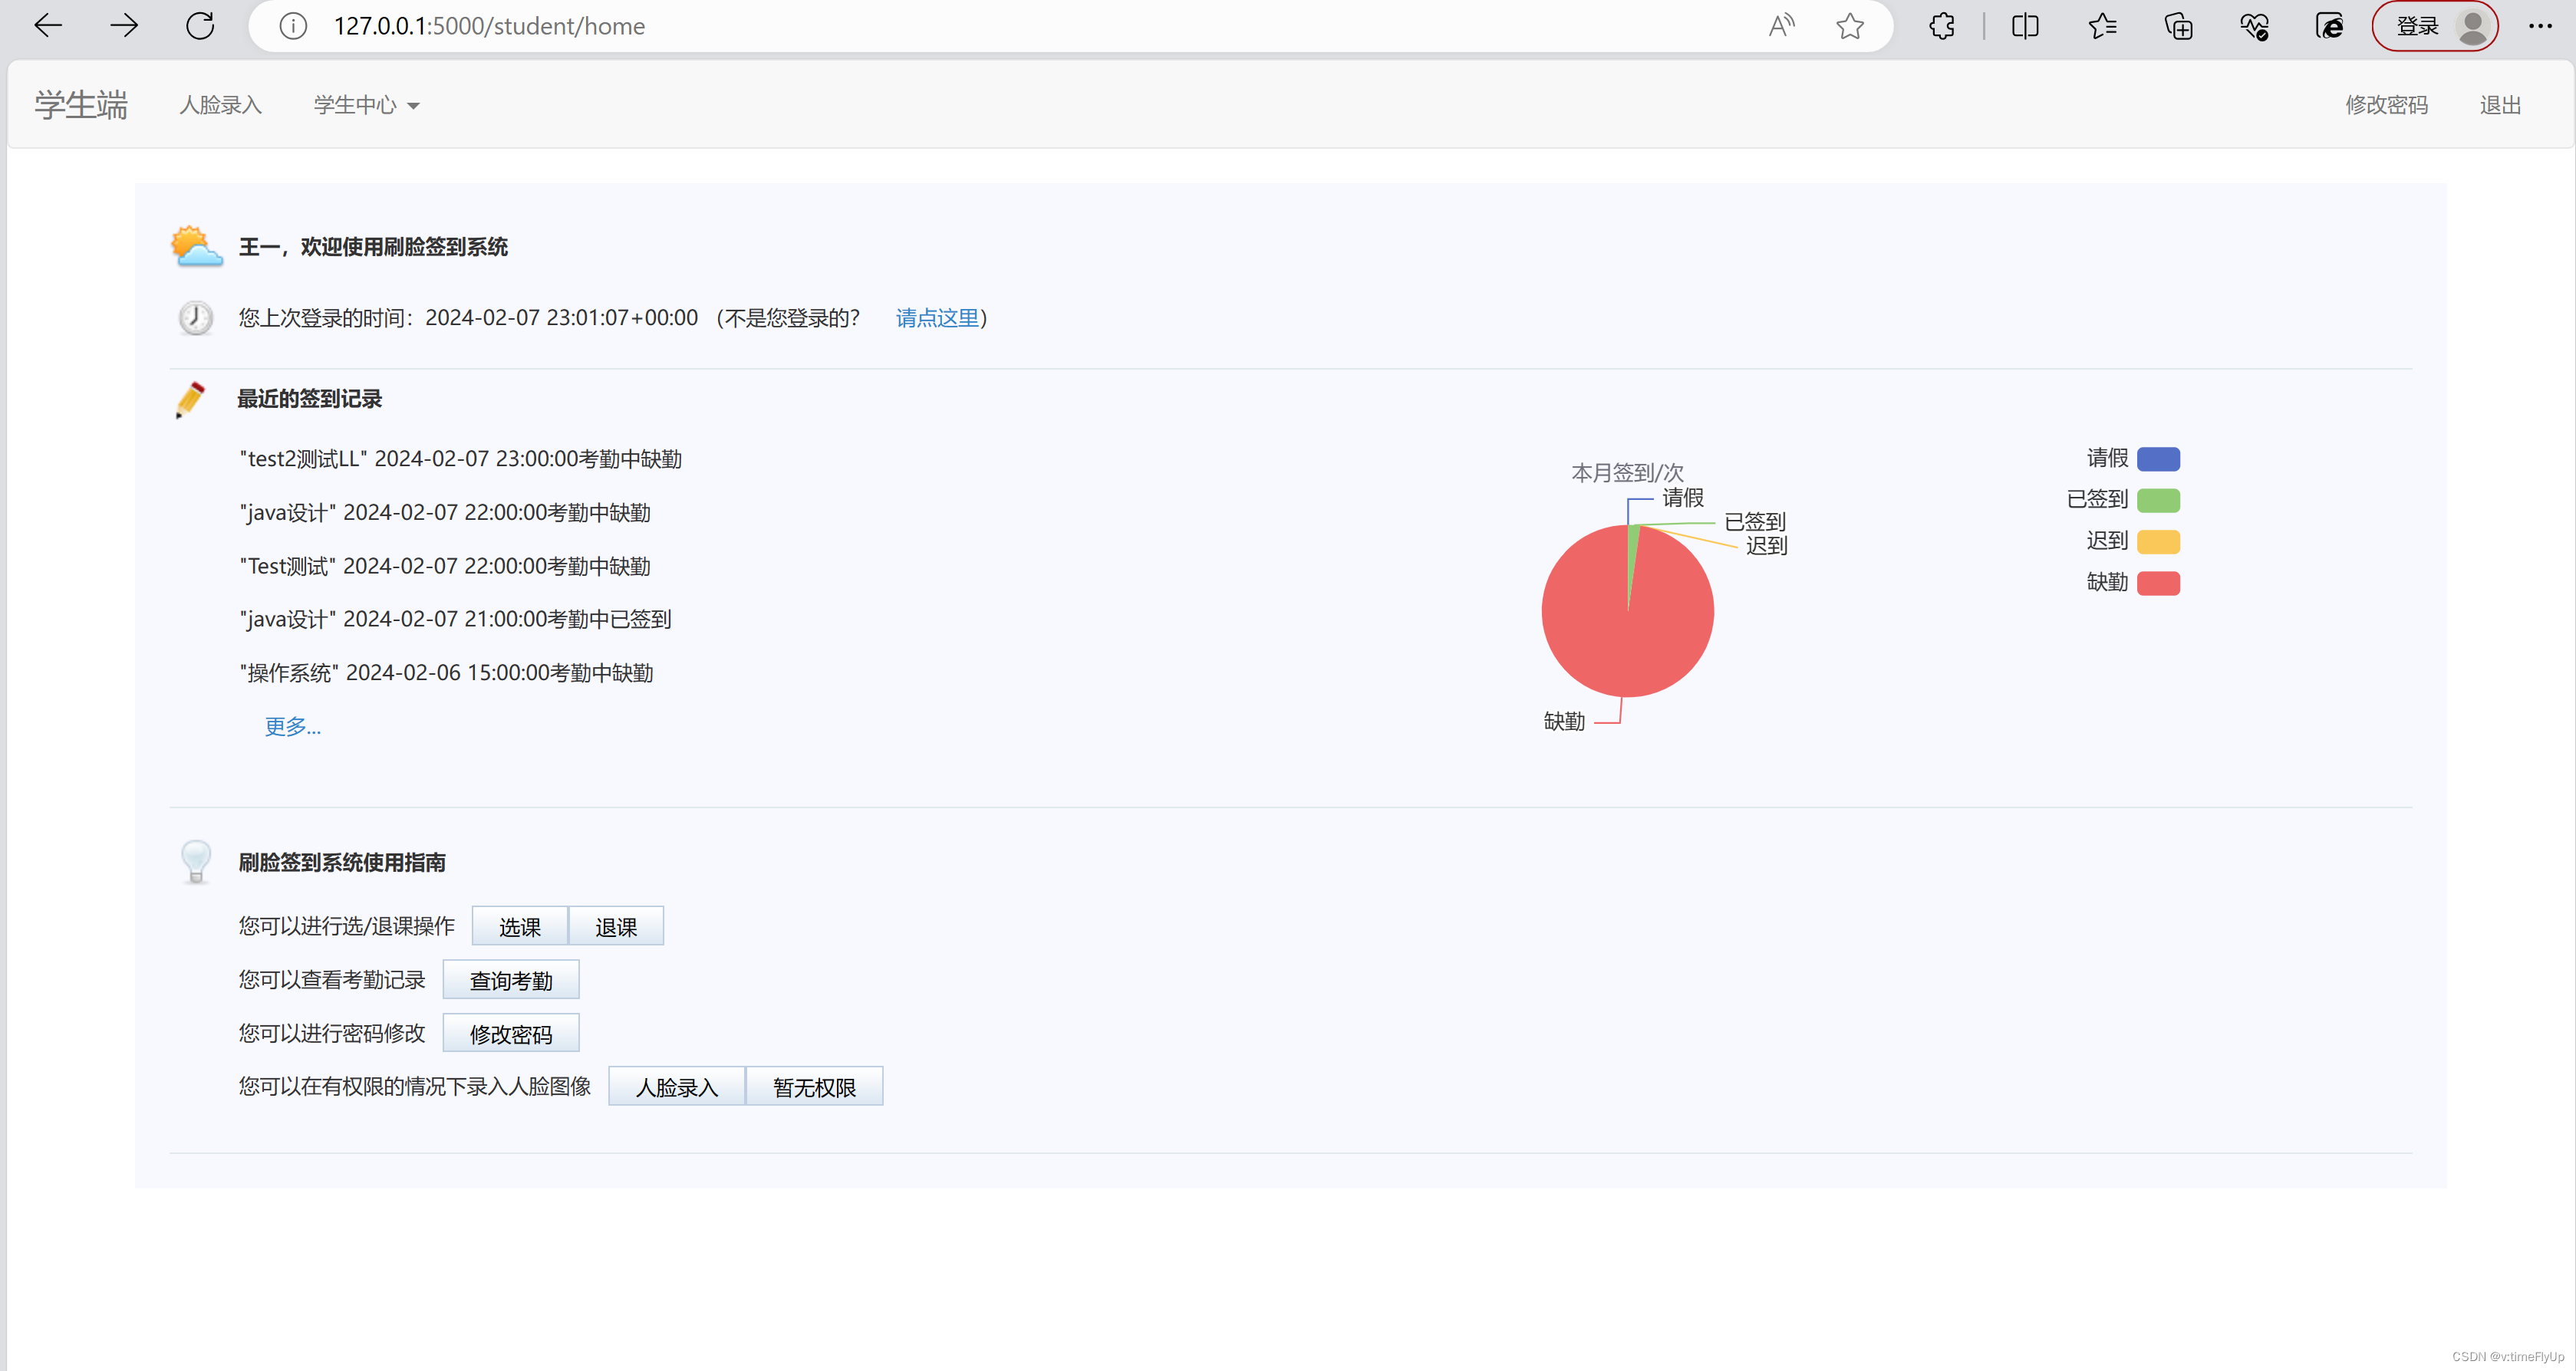Click the 更多... link
Image resolution: width=2576 pixels, height=1371 pixels.
pyautogui.click(x=292, y=726)
